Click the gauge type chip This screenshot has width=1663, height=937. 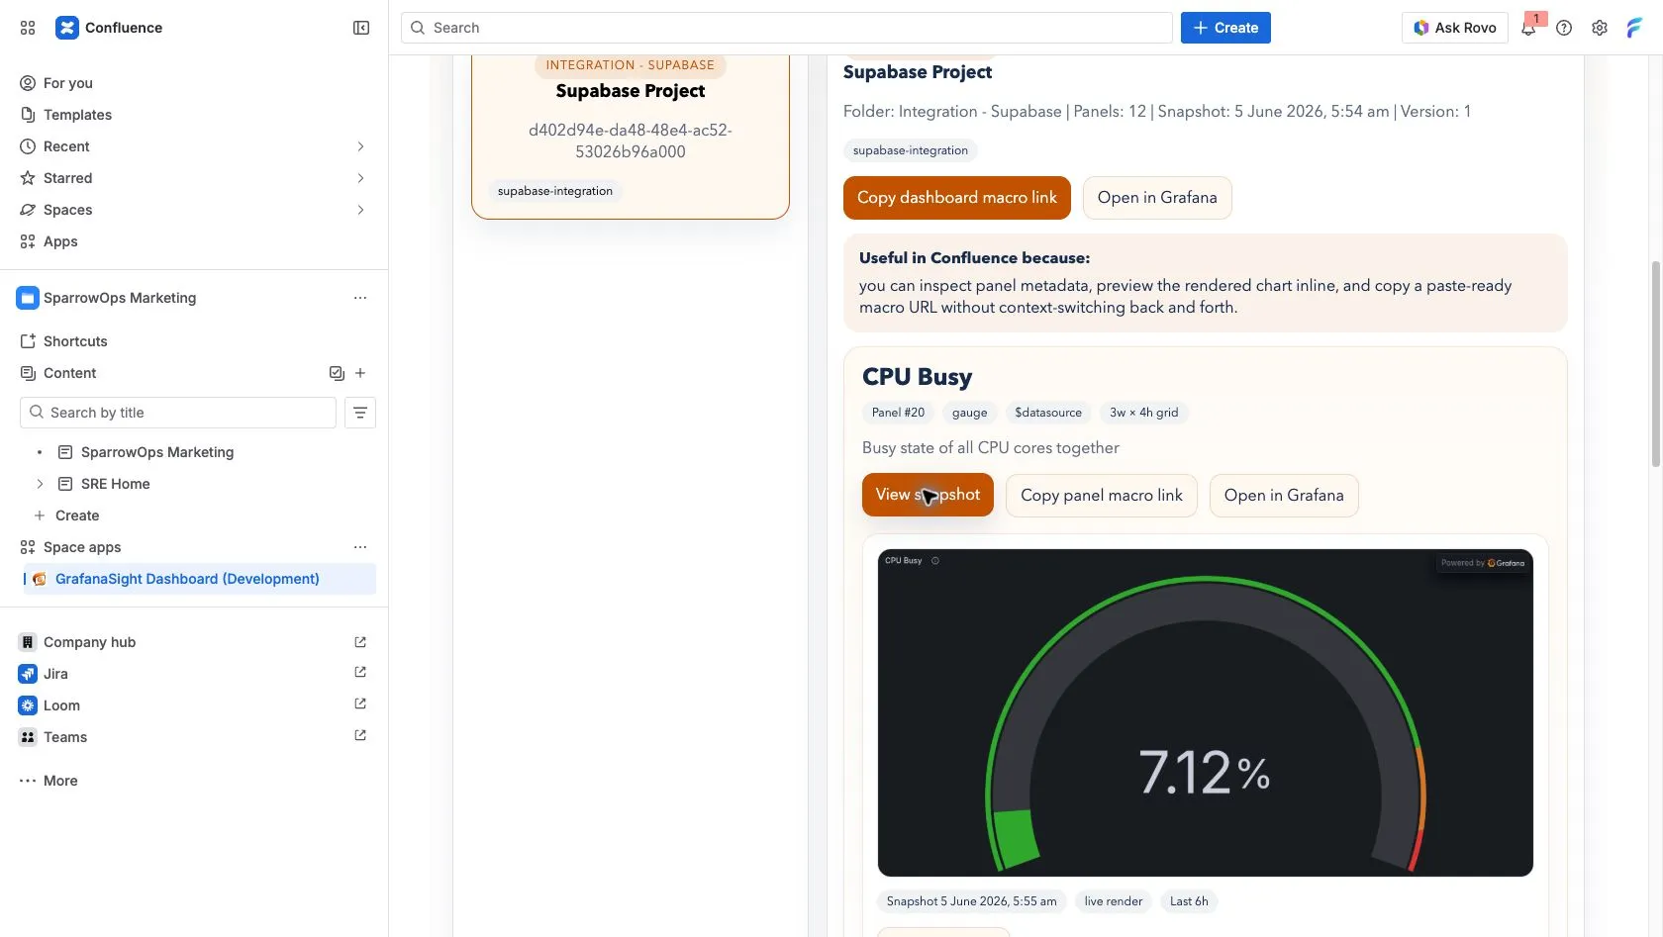(x=970, y=413)
